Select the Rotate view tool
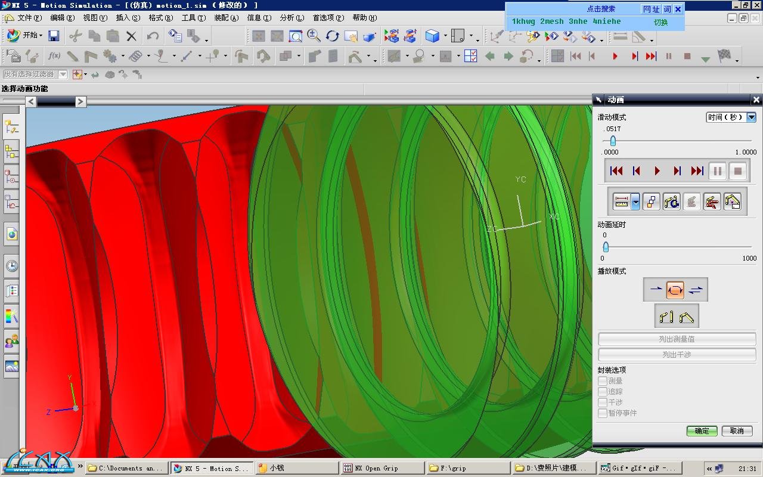This screenshot has height=477, width=763. [332, 36]
